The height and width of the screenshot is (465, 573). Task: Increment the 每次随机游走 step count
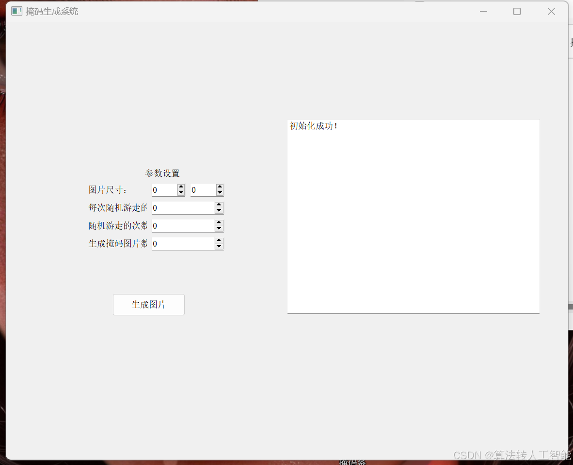click(x=219, y=205)
